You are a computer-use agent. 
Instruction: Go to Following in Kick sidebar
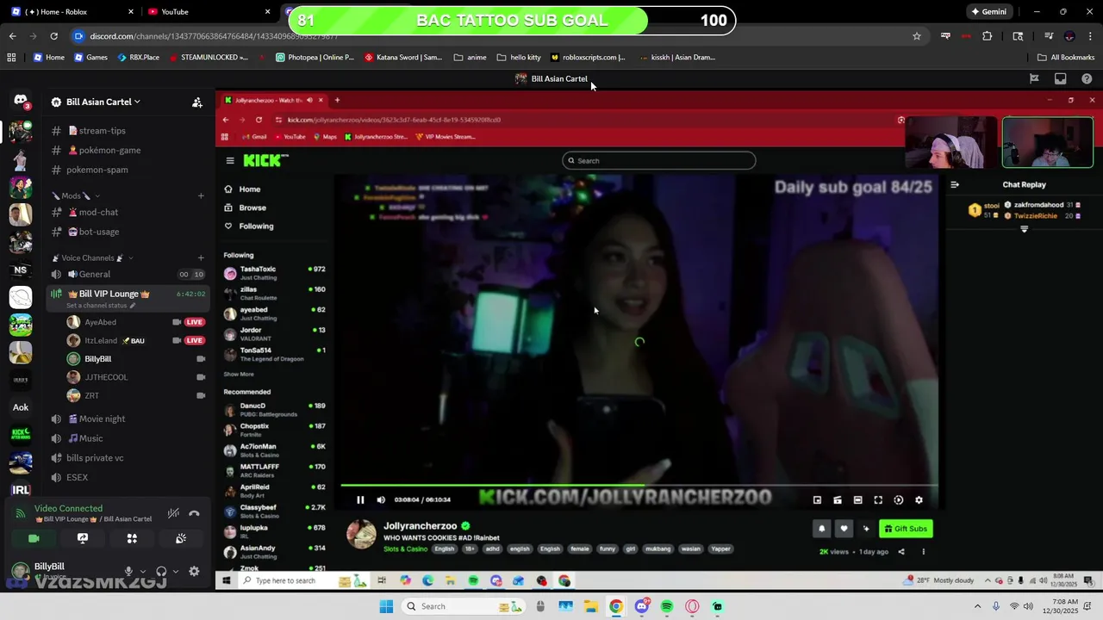249,226
